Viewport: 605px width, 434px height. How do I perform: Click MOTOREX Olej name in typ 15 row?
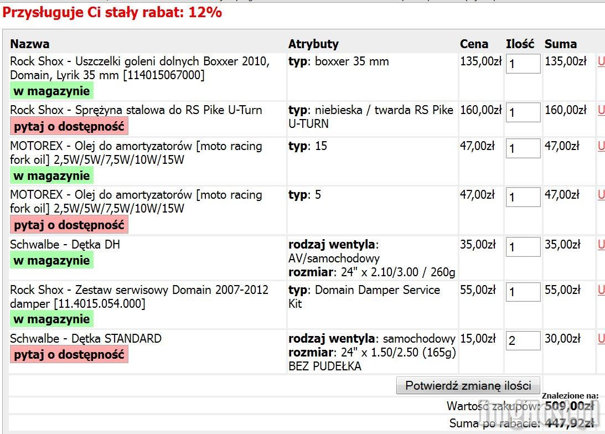136,153
